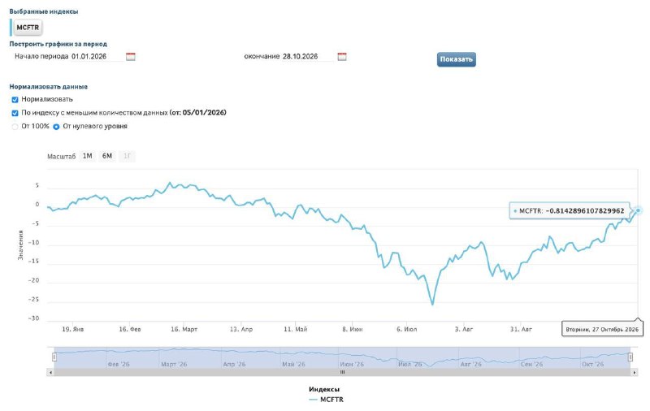The width and height of the screenshot is (650, 411).
Task: Open the start date calendar picker
Action: pyautogui.click(x=131, y=57)
